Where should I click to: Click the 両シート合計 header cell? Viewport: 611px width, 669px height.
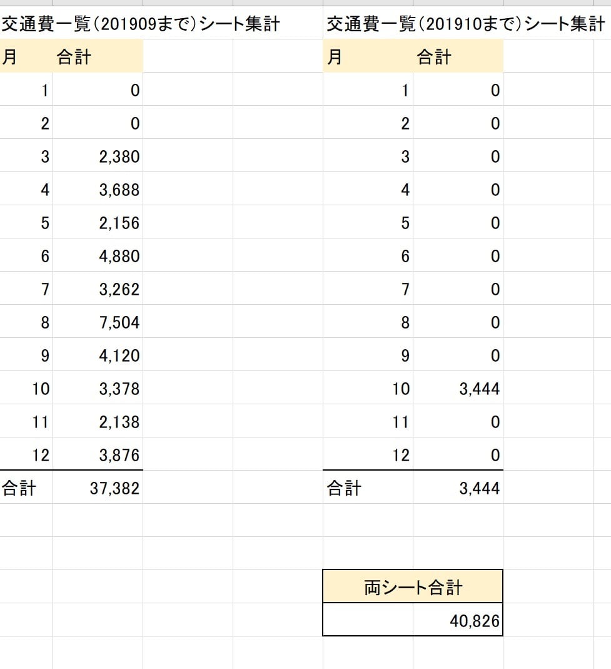point(413,586)
